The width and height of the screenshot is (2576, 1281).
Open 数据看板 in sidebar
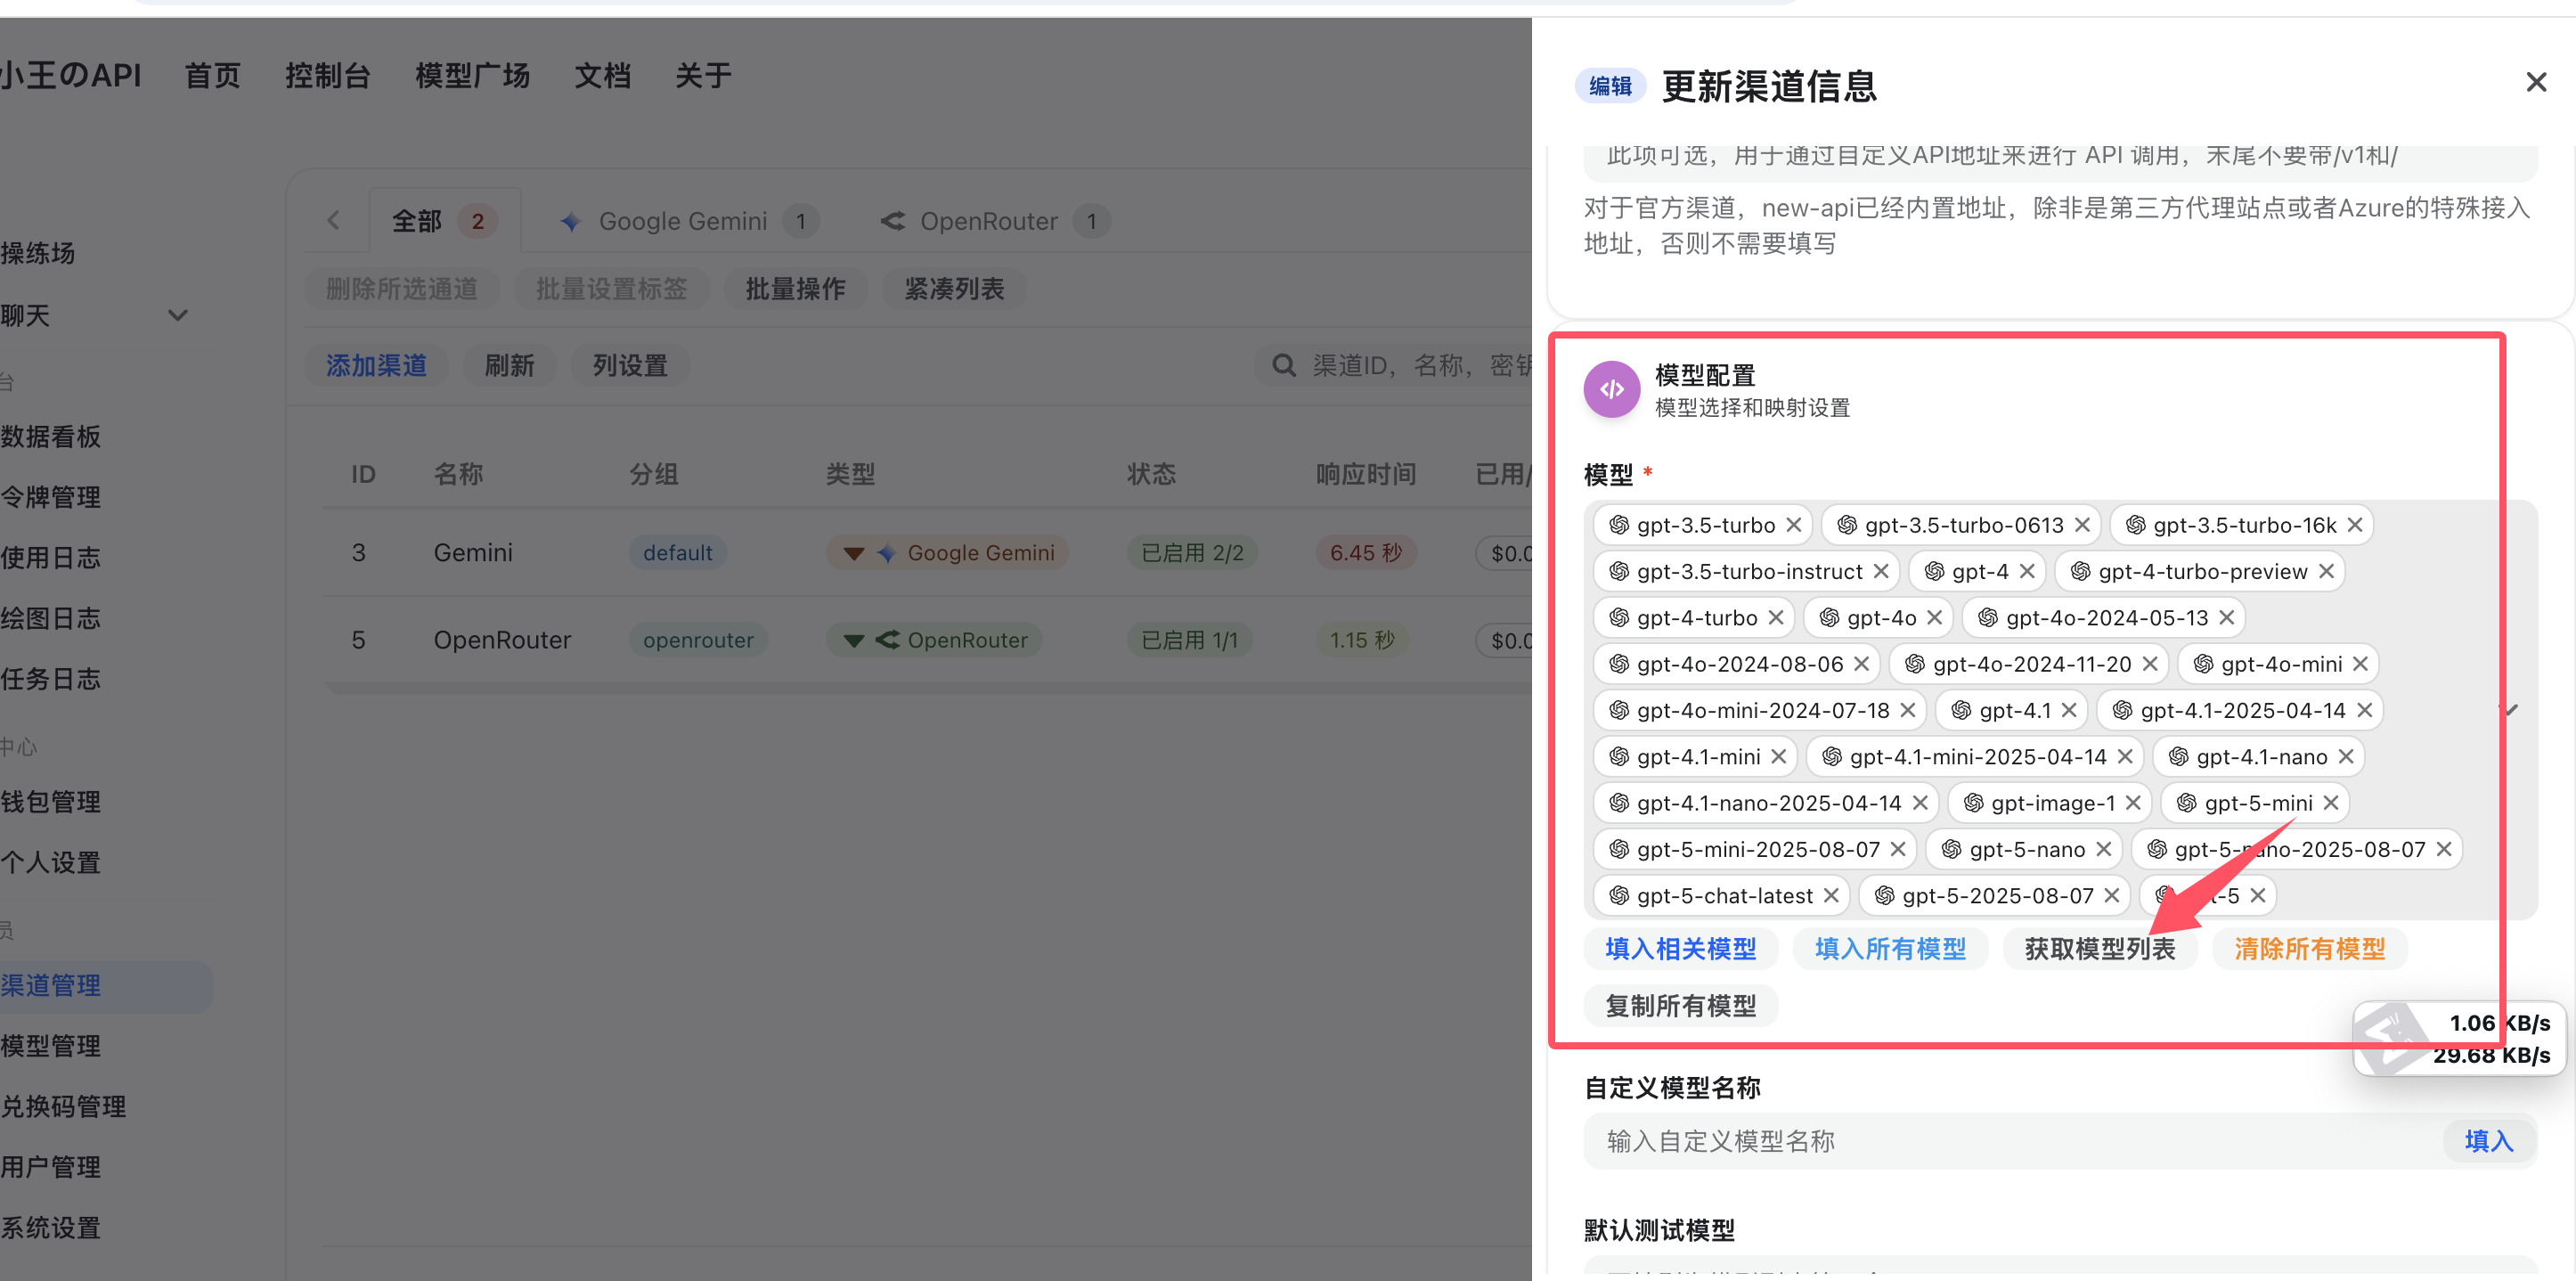[52, 437]
